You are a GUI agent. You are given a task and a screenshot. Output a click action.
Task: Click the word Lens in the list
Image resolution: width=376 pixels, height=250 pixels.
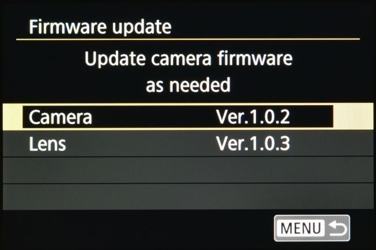click(x=47, y=144)
